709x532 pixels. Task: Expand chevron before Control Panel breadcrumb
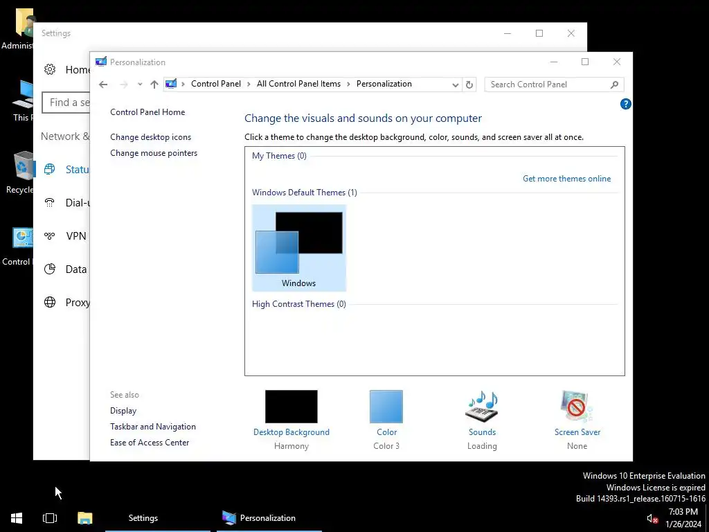point(183,84)
